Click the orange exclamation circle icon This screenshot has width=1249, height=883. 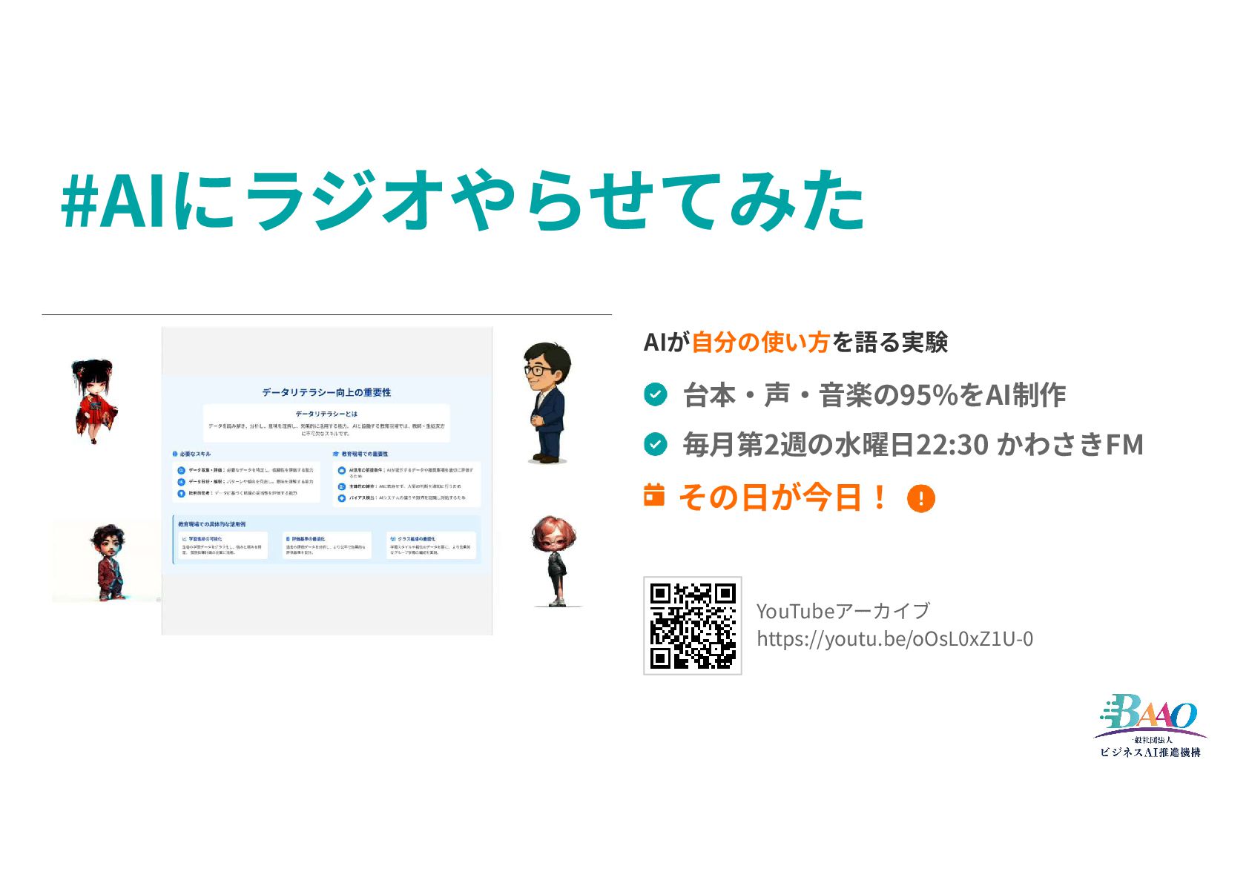pyautogui.click(x=920, y=498)
